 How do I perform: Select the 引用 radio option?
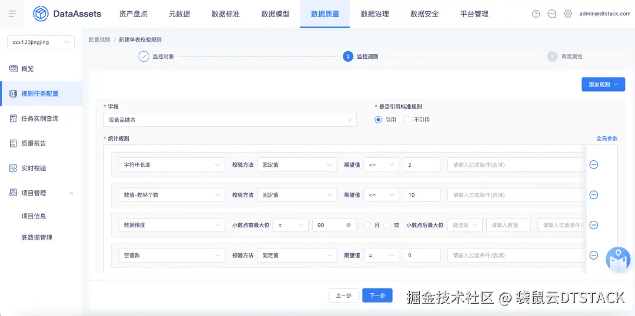tap(378, 120)
